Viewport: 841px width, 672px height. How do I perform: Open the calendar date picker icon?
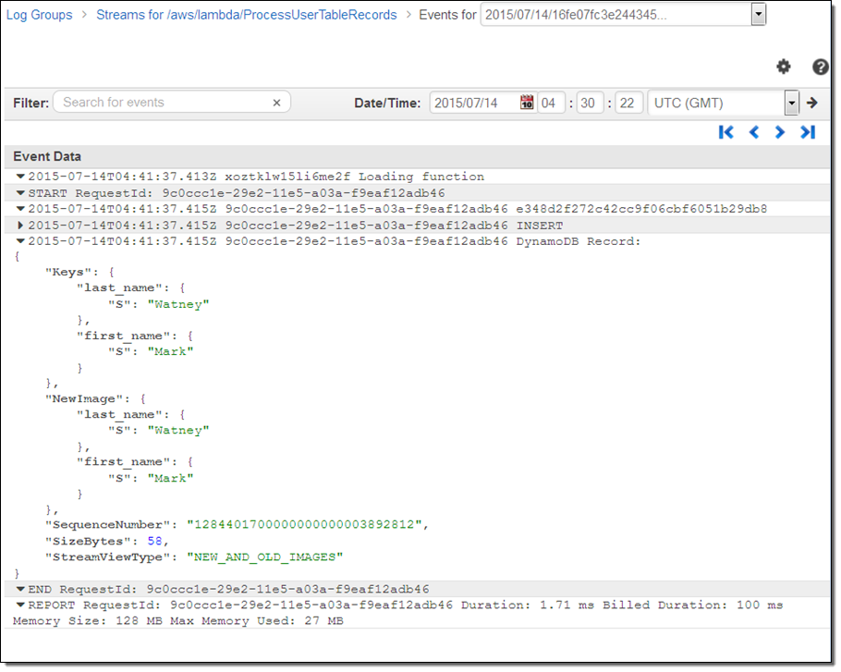pyautogui.click(x=527, y=103)
